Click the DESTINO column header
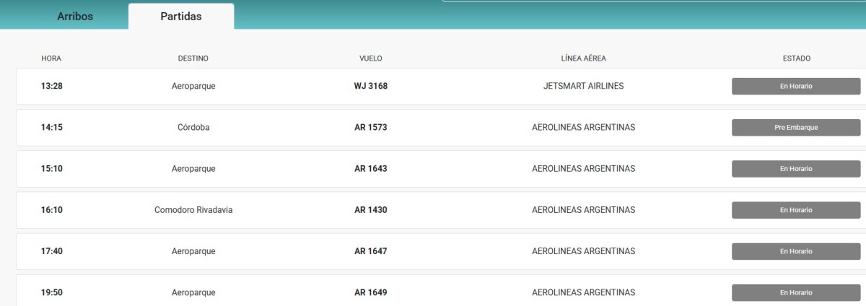The height and width of the screenshot is (306, 866). [193, 58]
